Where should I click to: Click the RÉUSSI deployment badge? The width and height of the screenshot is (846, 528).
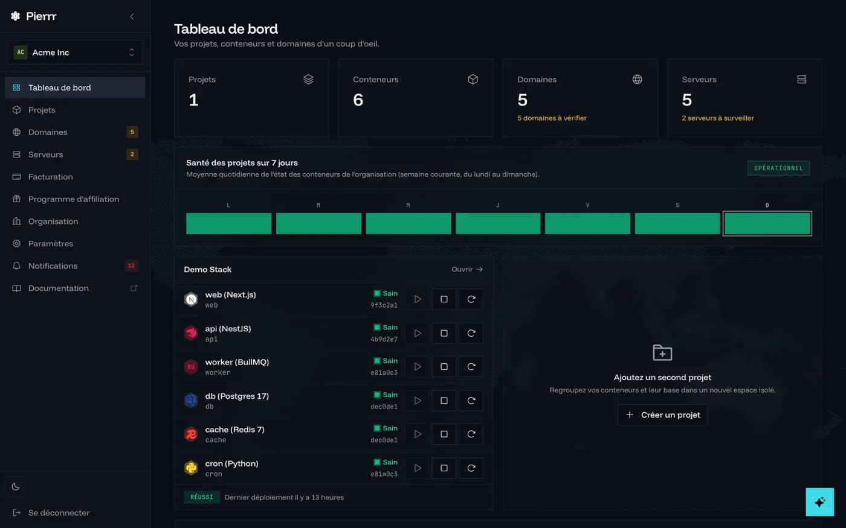(x=202, y=497)
